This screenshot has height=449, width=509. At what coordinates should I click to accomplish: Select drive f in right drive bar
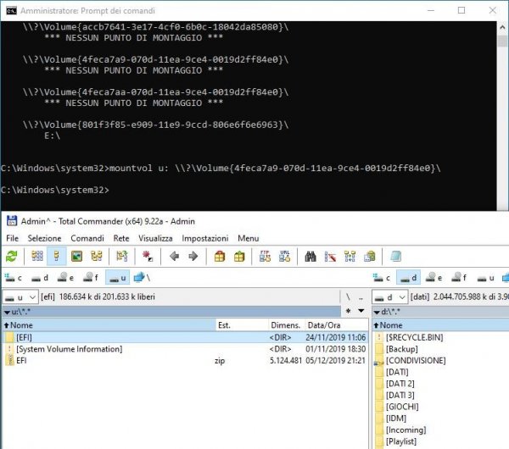(460, 278)
